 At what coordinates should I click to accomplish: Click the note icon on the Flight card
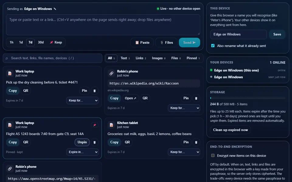[x=10, y=125]
